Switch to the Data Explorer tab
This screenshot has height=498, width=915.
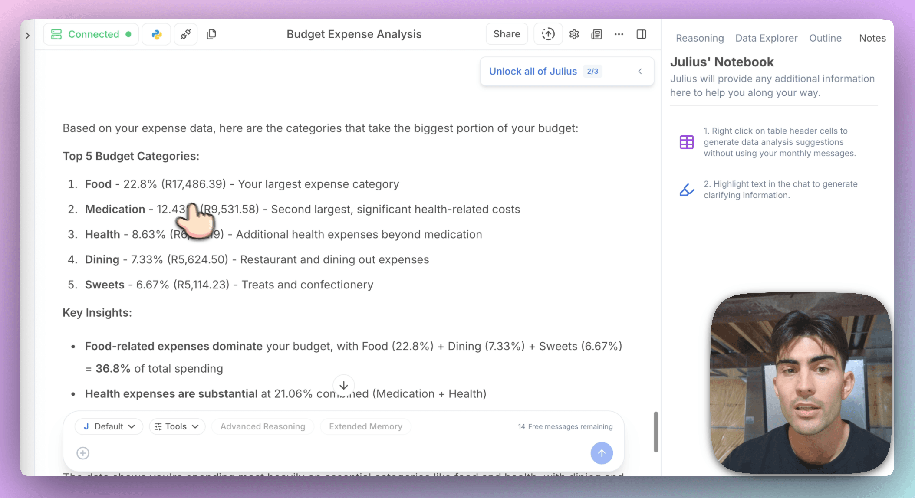pos(766,38)
